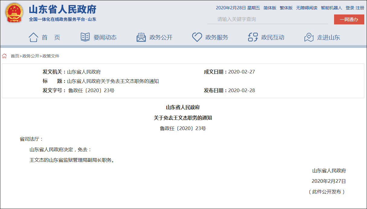Switch to 繁体版 traditional version

[286, 8]
